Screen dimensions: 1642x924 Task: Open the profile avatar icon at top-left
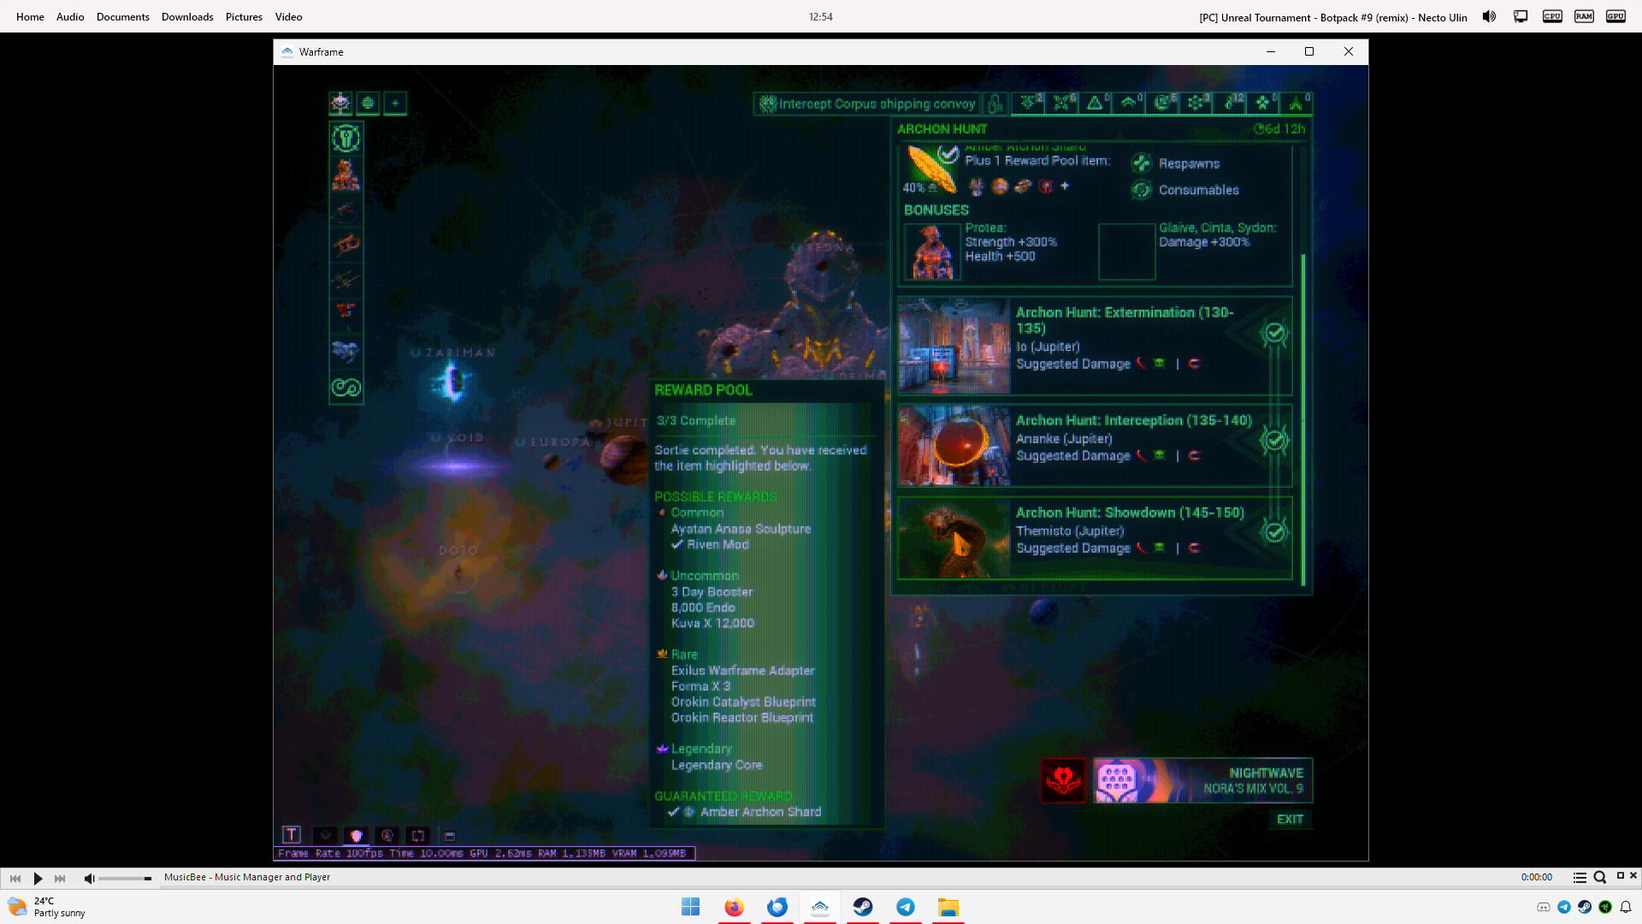pyautogui.click(x=340, y=104)
